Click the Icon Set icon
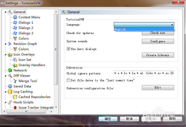The width and height of the screenshot is (186, 127). pos(15,60)
